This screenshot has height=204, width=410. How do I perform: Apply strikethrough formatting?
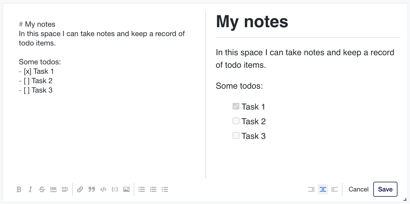42,189
